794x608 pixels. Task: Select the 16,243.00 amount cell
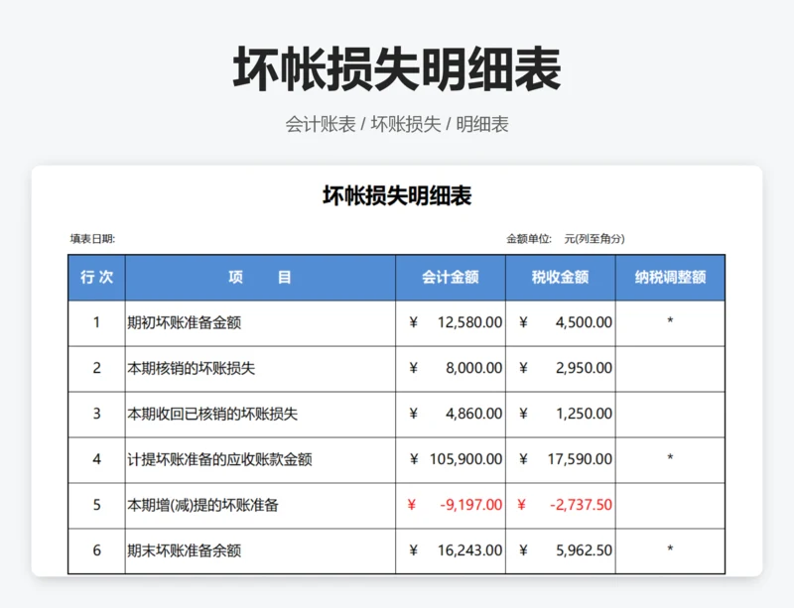[451, 550]
